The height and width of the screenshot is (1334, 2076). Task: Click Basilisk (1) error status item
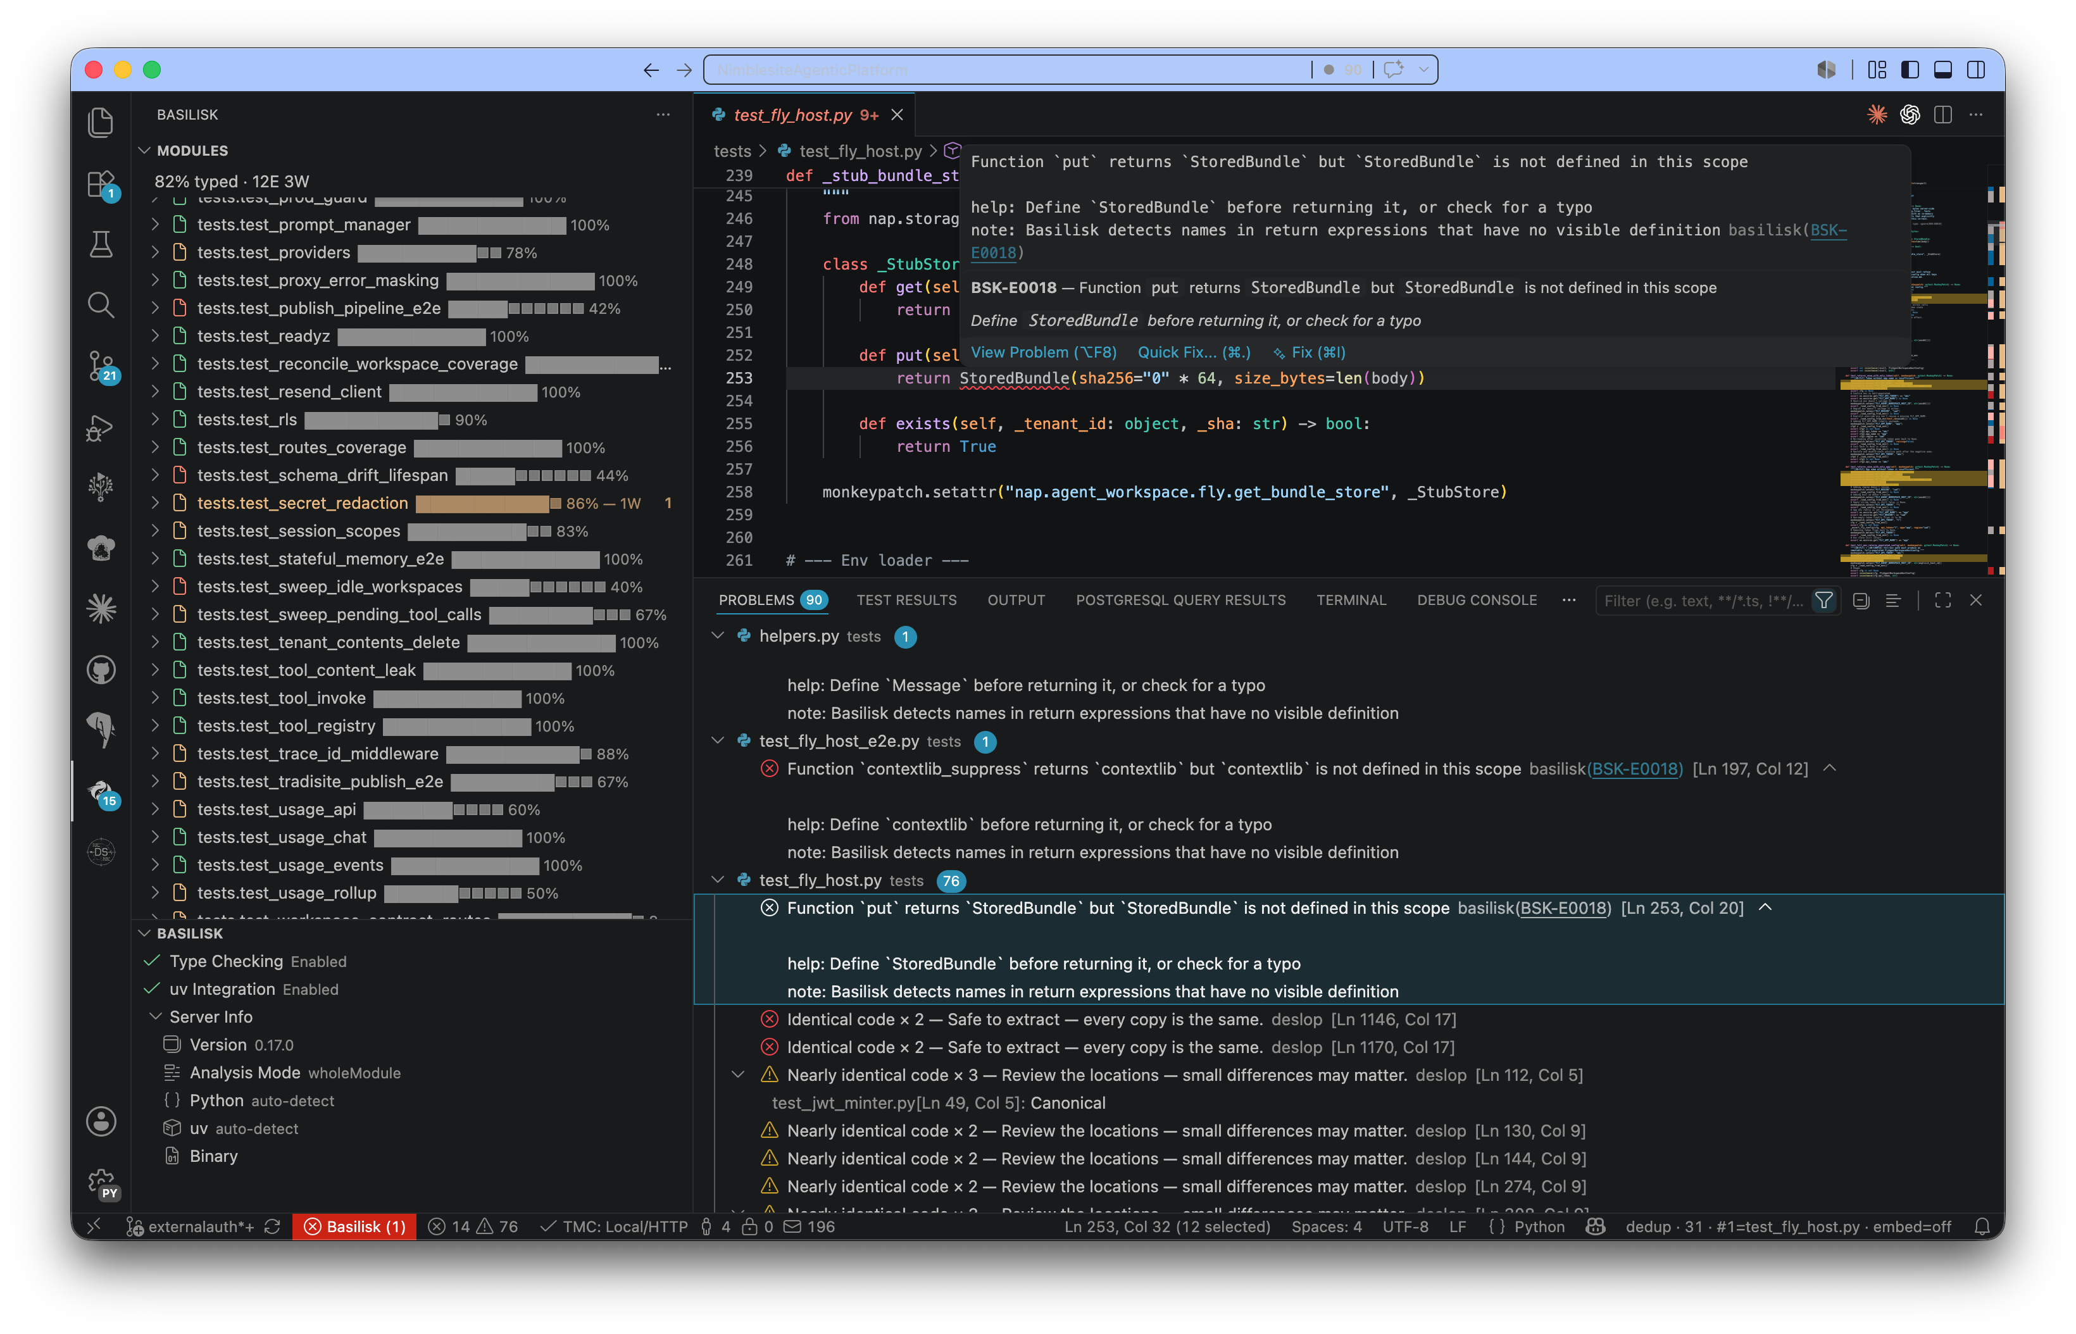[354, 1226]
